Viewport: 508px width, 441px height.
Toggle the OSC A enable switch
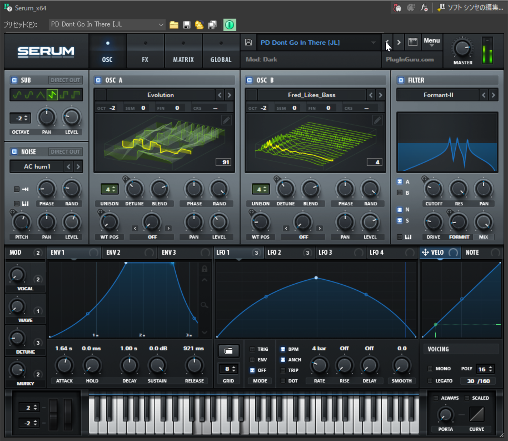coord(98,80)
